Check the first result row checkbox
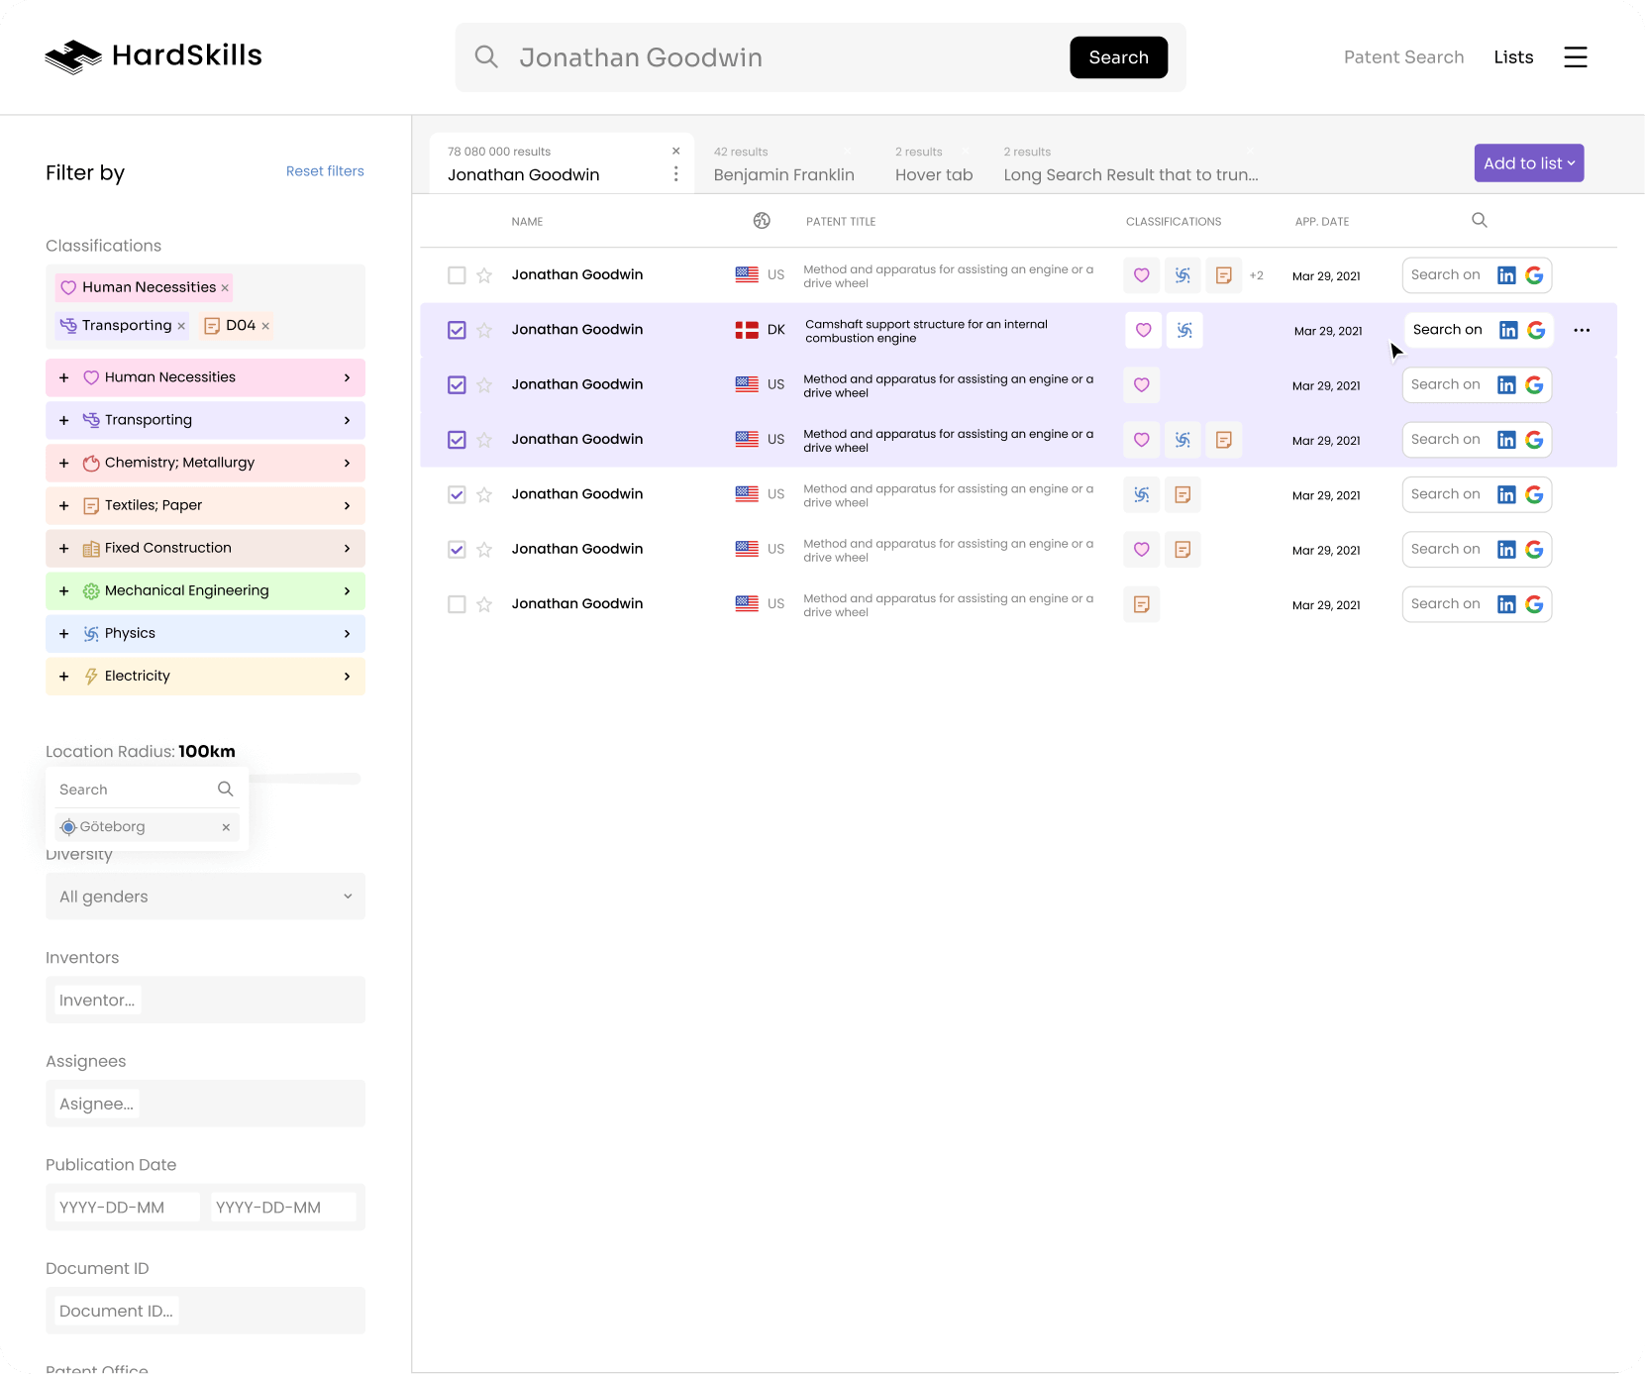Image resolution: width=1645 pixels, height=1374 pixels. 457,275
